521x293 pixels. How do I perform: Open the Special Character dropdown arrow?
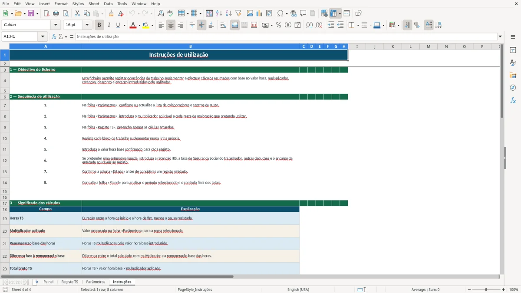pos(286,13)
